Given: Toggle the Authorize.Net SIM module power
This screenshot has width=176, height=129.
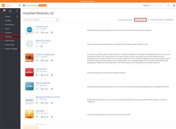Looking at the screenshot, I should 36,89.
